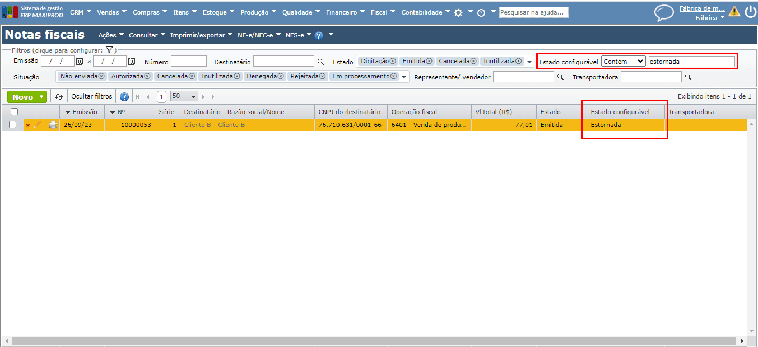Open the Vendas menu
The width and height of the screenshot is (758, 347).
(112, 12)
